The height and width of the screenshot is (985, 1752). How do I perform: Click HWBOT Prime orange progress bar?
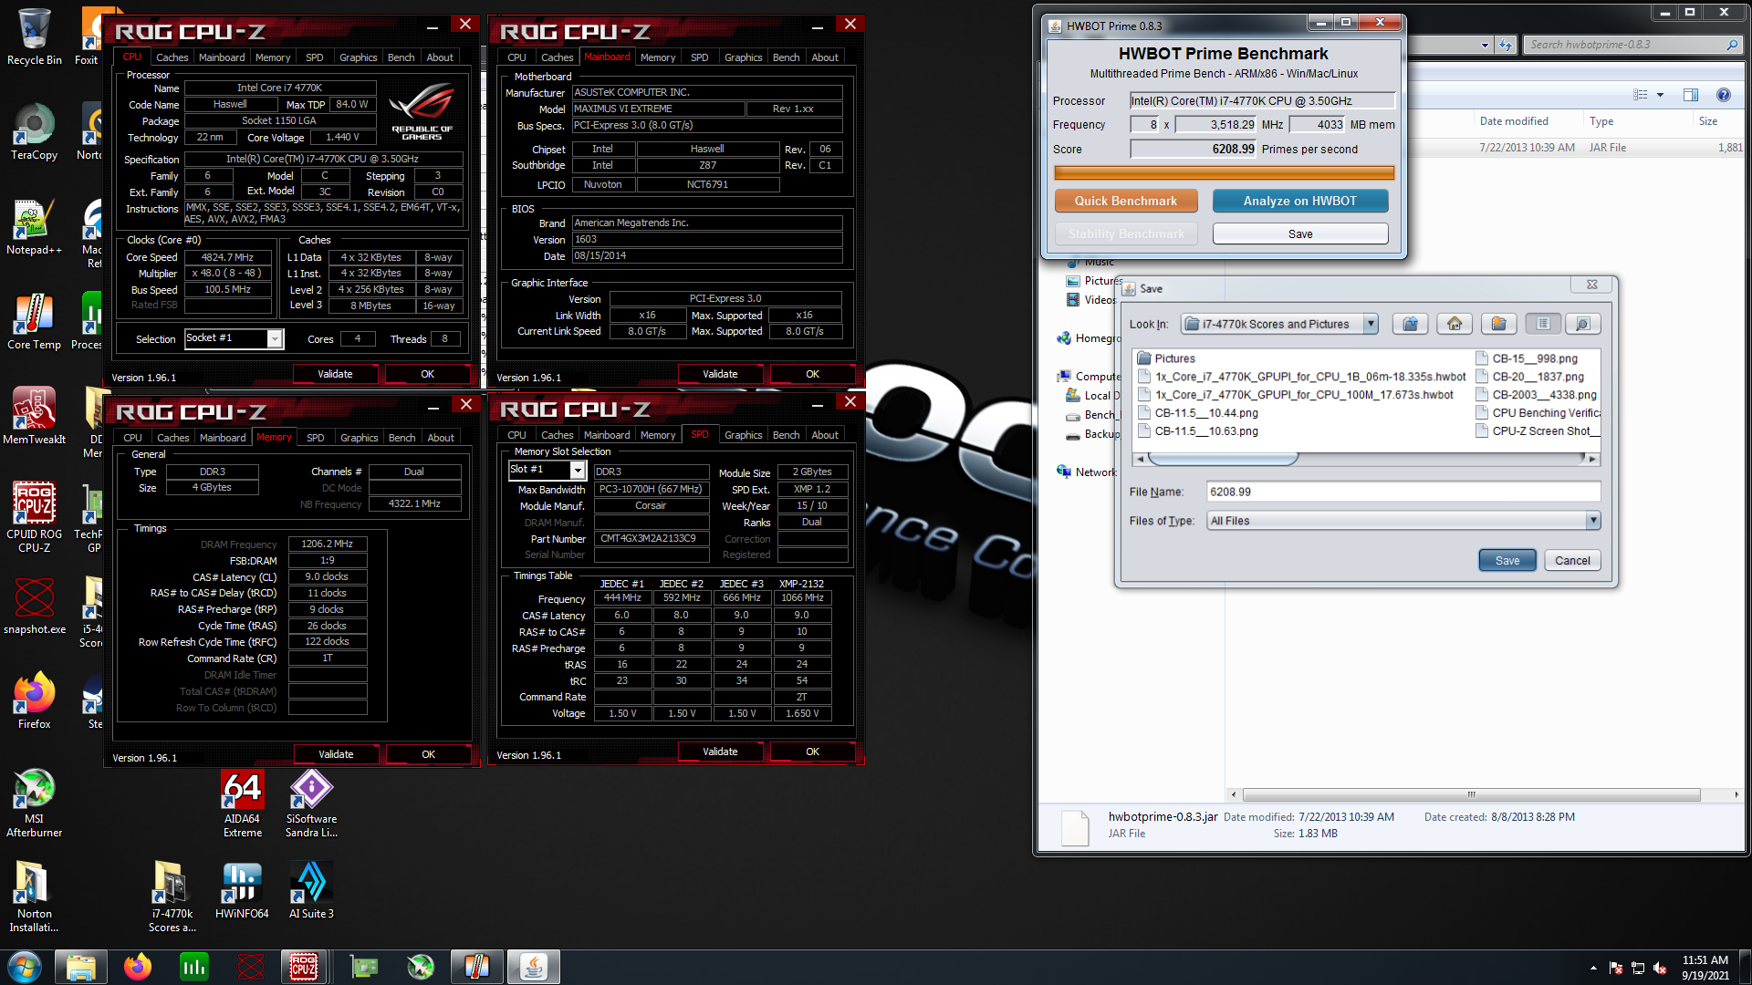point(1224,172)
